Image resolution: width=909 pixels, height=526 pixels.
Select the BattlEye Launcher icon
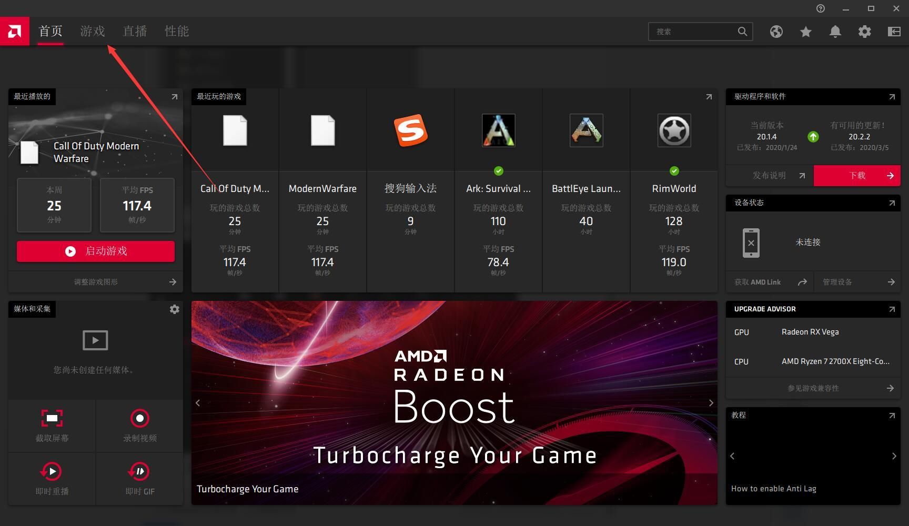click(x=586, y=130)
